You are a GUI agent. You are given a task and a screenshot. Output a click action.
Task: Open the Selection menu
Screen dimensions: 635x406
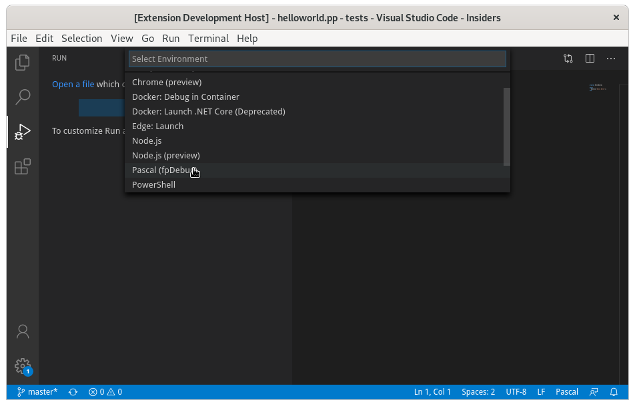click(x=82, y=39)
